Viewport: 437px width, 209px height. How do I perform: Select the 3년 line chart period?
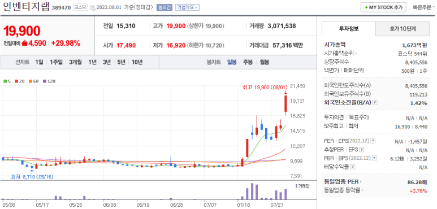point(107,62)
